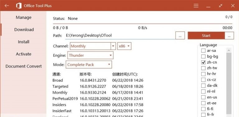
Task: Click the PerPetual2019 channel name
Action: (x=65, y=99)
